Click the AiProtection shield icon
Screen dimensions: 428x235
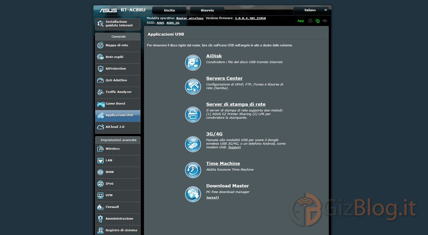[x=100, y=69]
